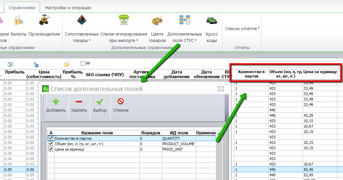Sort by Порядок column header
Image resolution: width=343 pixels, height=180 pixels.
pos(151,133)
